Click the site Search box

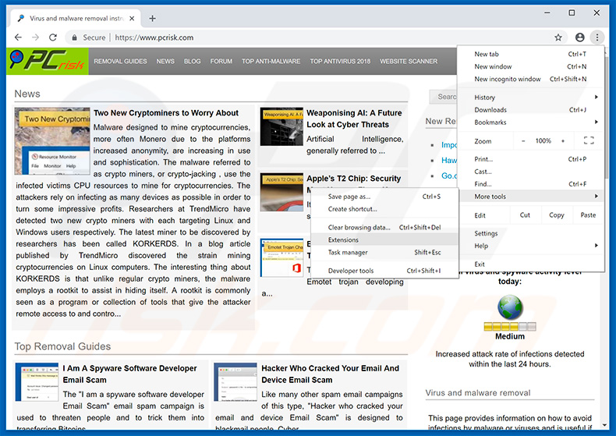443,97
